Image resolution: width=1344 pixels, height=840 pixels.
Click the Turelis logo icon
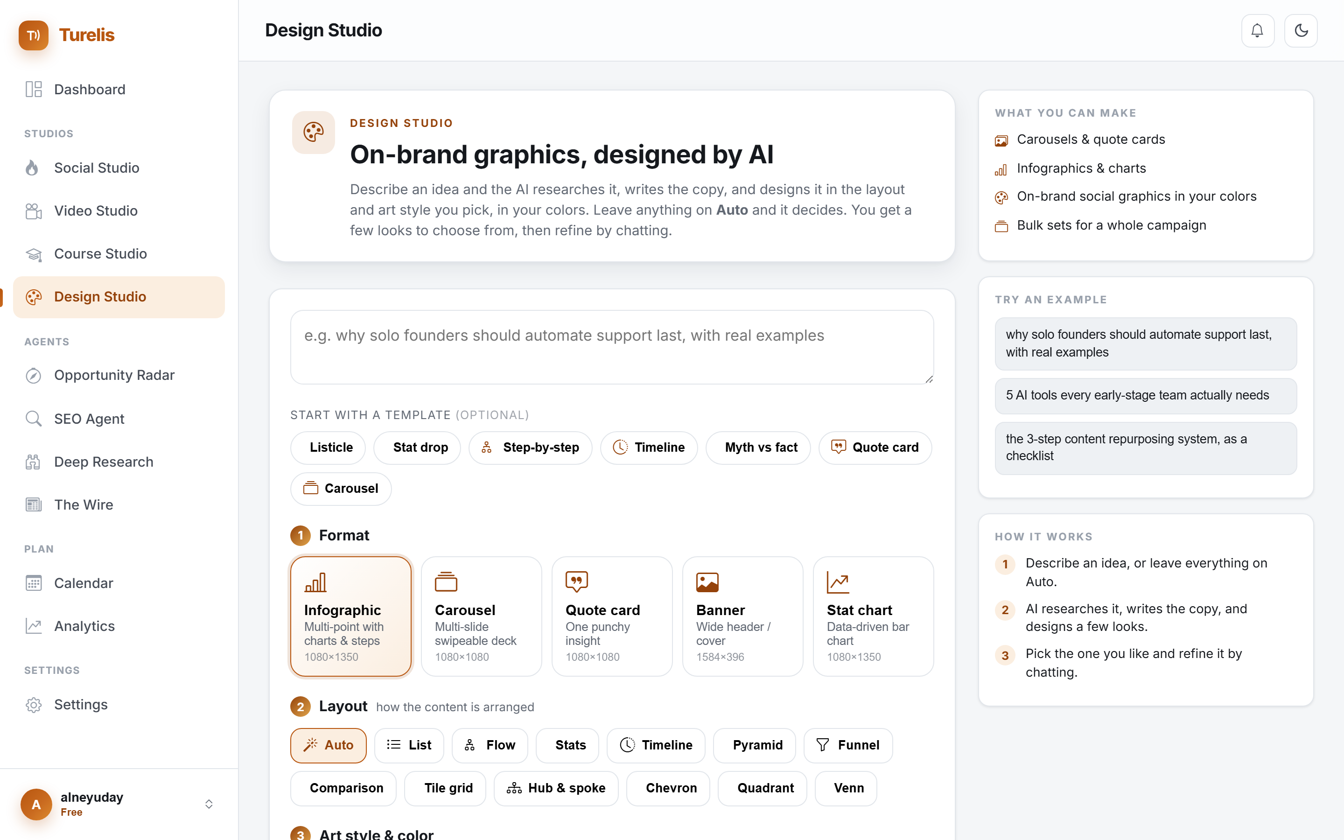(x=33, y=35)
